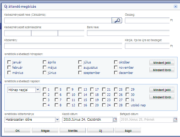
Task: Open the Befejező dátum calendar icon
Action: (175, 120)
